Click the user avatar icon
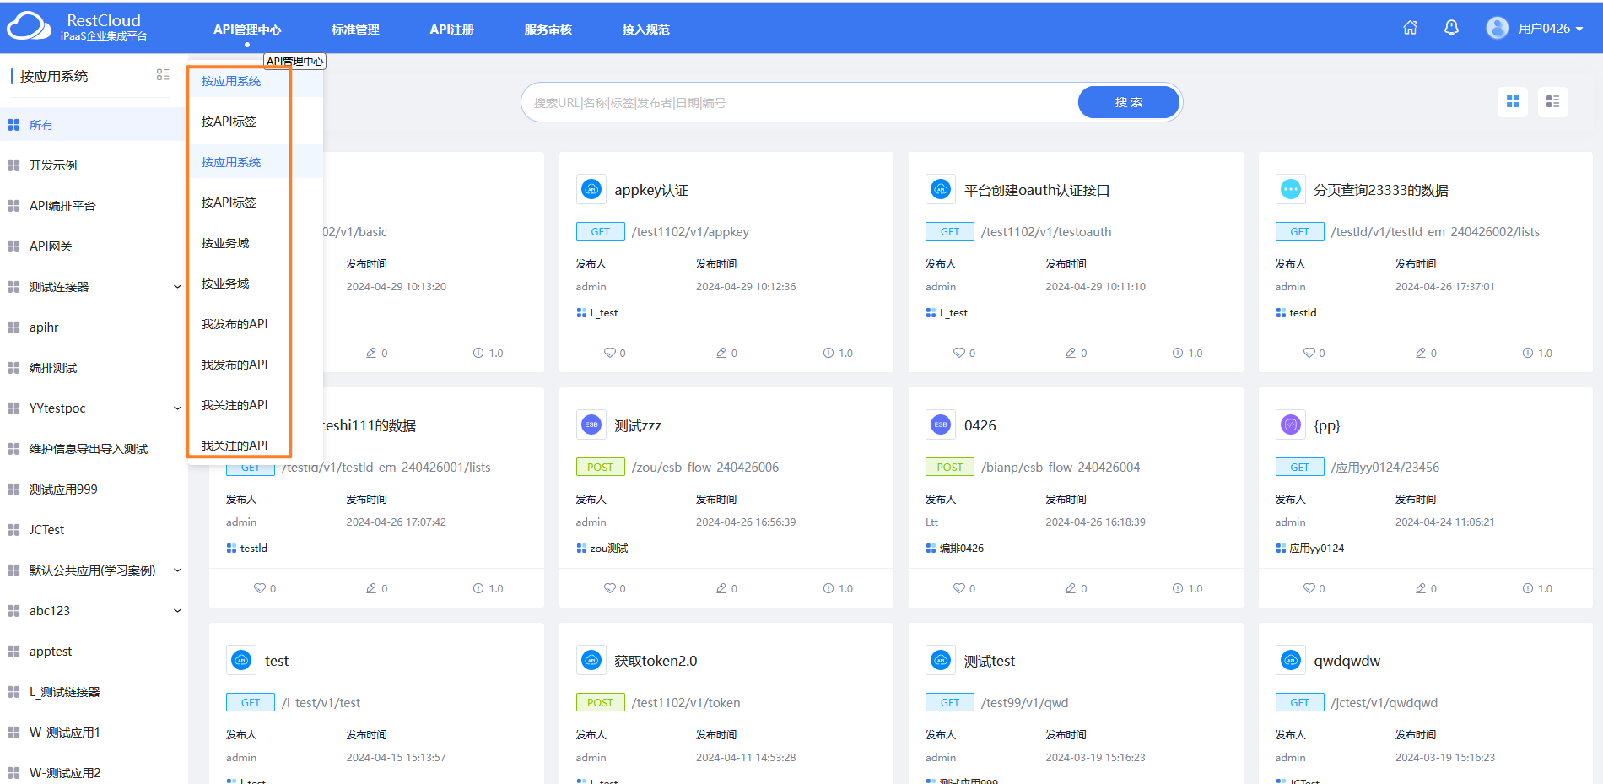This screenshot has height=784, width=1603. point(1498,28)
